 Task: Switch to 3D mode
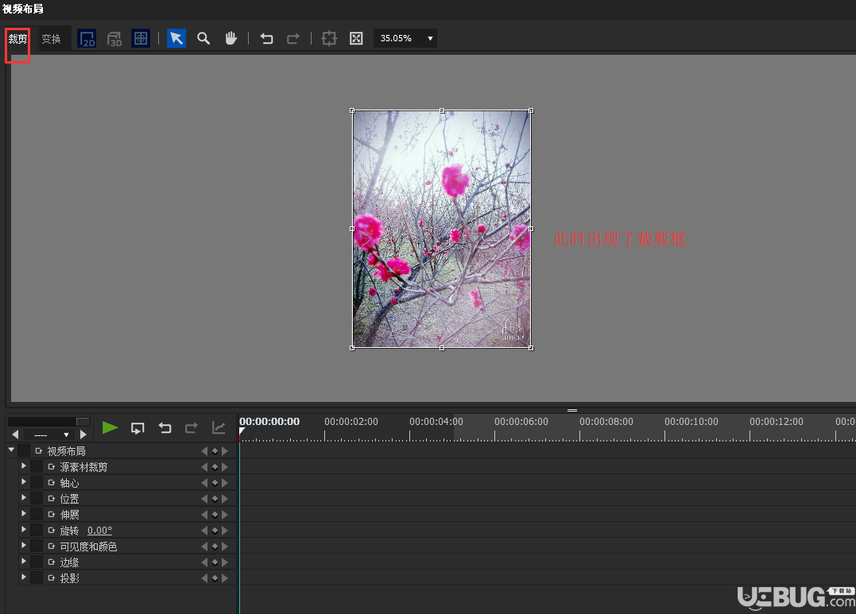tap(114, 39)
